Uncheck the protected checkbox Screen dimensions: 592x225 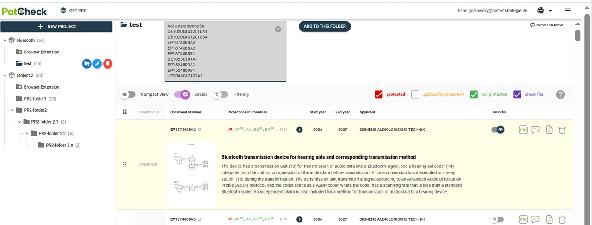379,95
